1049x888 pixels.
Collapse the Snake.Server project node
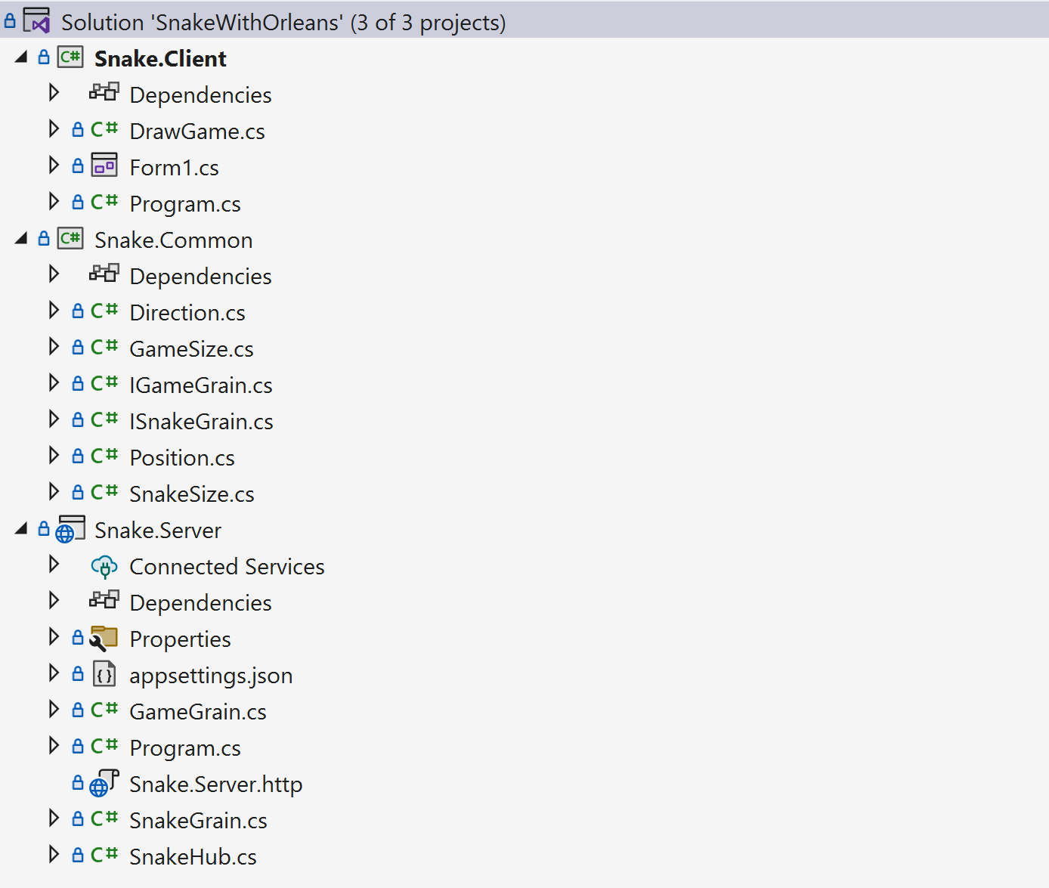click(x=21, y=528)
